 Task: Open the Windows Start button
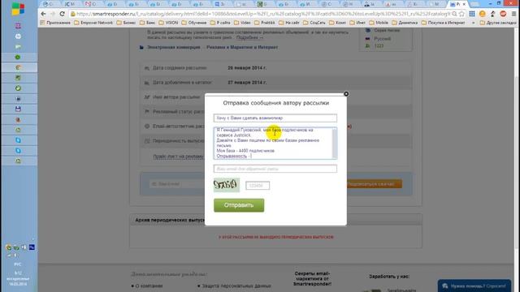tap(18, 9)
